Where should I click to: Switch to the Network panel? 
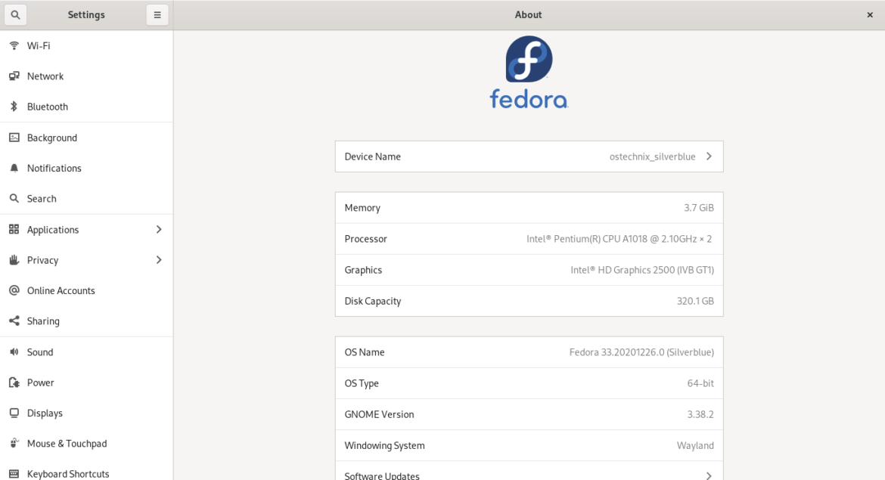(x=45, y=76)
